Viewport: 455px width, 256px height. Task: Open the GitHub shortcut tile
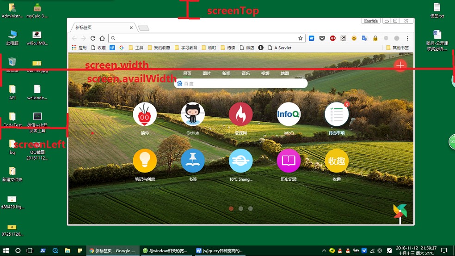[x=193, y=114]
